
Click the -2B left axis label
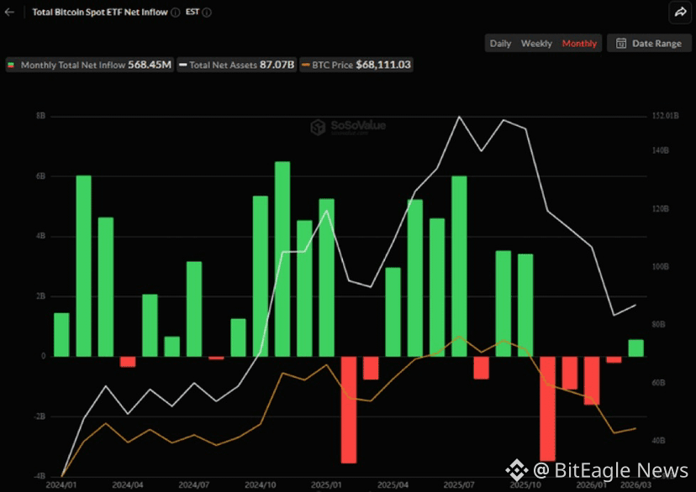click(40, 416)
